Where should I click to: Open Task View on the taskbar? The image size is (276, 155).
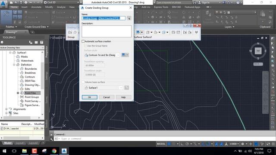[14, 151]
